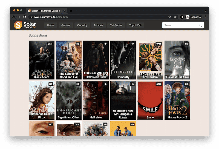This screenshot has height=149, width=219.
Task: Open Top IMDb page
Action: pyautogui.click(x=135, y=25)
